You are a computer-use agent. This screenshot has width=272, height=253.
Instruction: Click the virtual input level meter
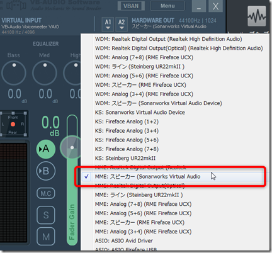click(14, 193)
